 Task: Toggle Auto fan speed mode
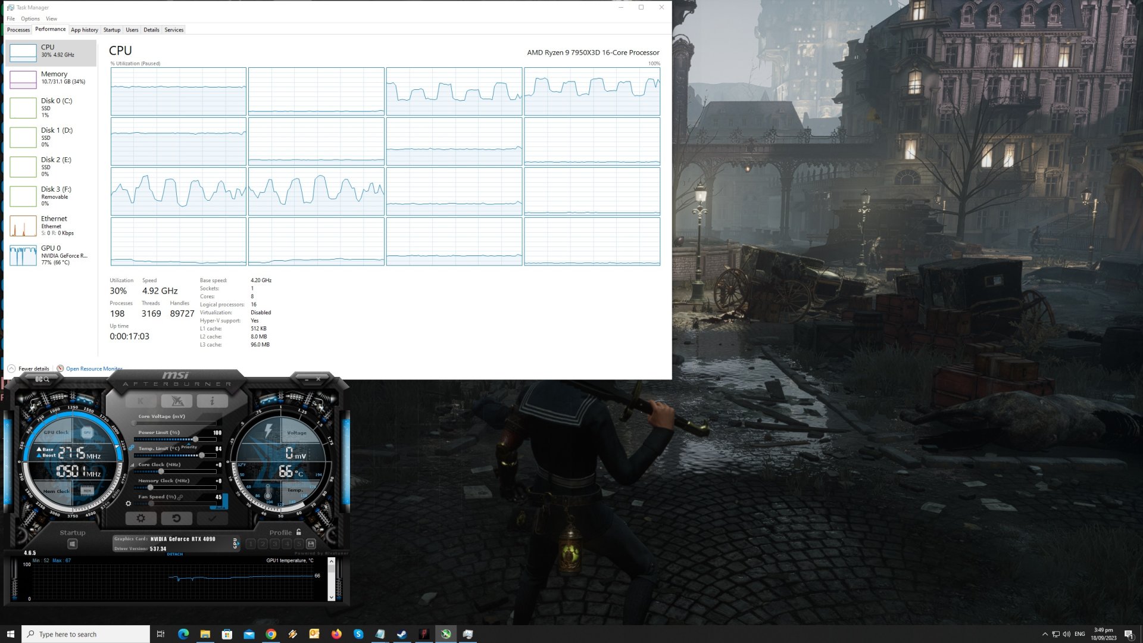tap(220, 507)
